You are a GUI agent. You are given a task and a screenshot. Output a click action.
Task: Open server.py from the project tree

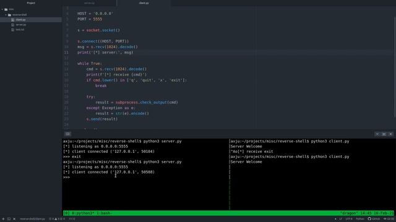point(20,25)
